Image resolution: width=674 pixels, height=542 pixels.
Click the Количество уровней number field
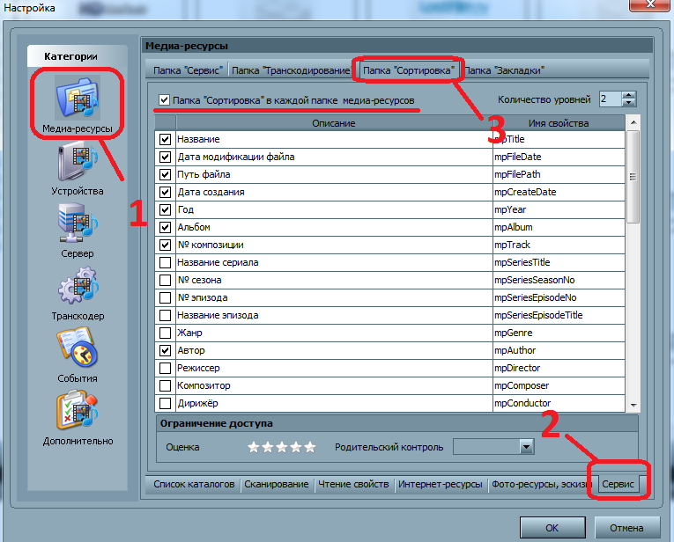[x=609, y=99]
